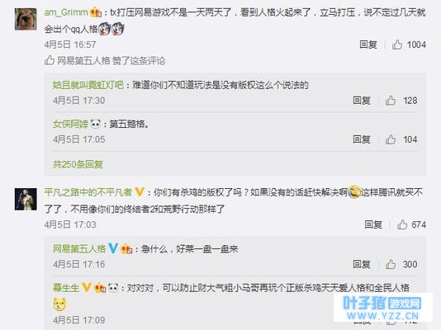This screenshot has width=441, height=330.
Task: Like 女侠阿婷's reply with 104 likes
Action: tap(391, 139)
